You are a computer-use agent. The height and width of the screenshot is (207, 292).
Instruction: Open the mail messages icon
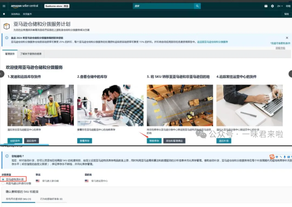click(266, 6)
